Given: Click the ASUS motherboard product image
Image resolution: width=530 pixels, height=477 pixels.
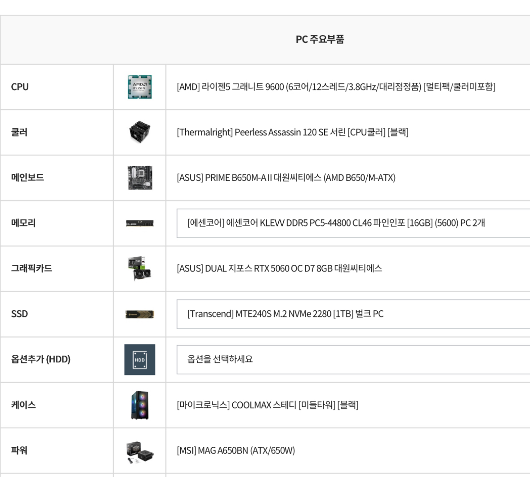Looking at the screenshot, I should click(x=140, y=178).
